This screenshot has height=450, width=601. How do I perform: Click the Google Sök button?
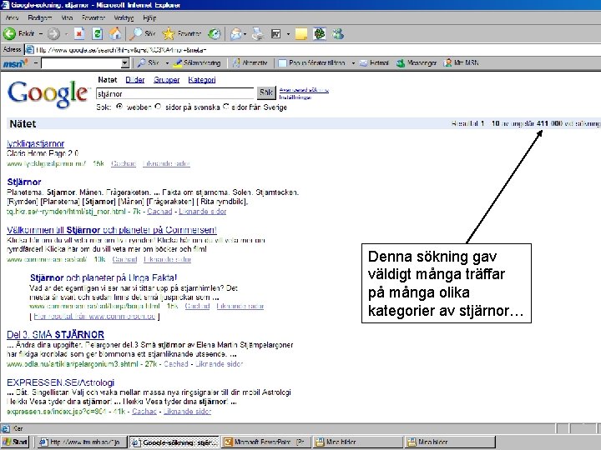[266, 92]
